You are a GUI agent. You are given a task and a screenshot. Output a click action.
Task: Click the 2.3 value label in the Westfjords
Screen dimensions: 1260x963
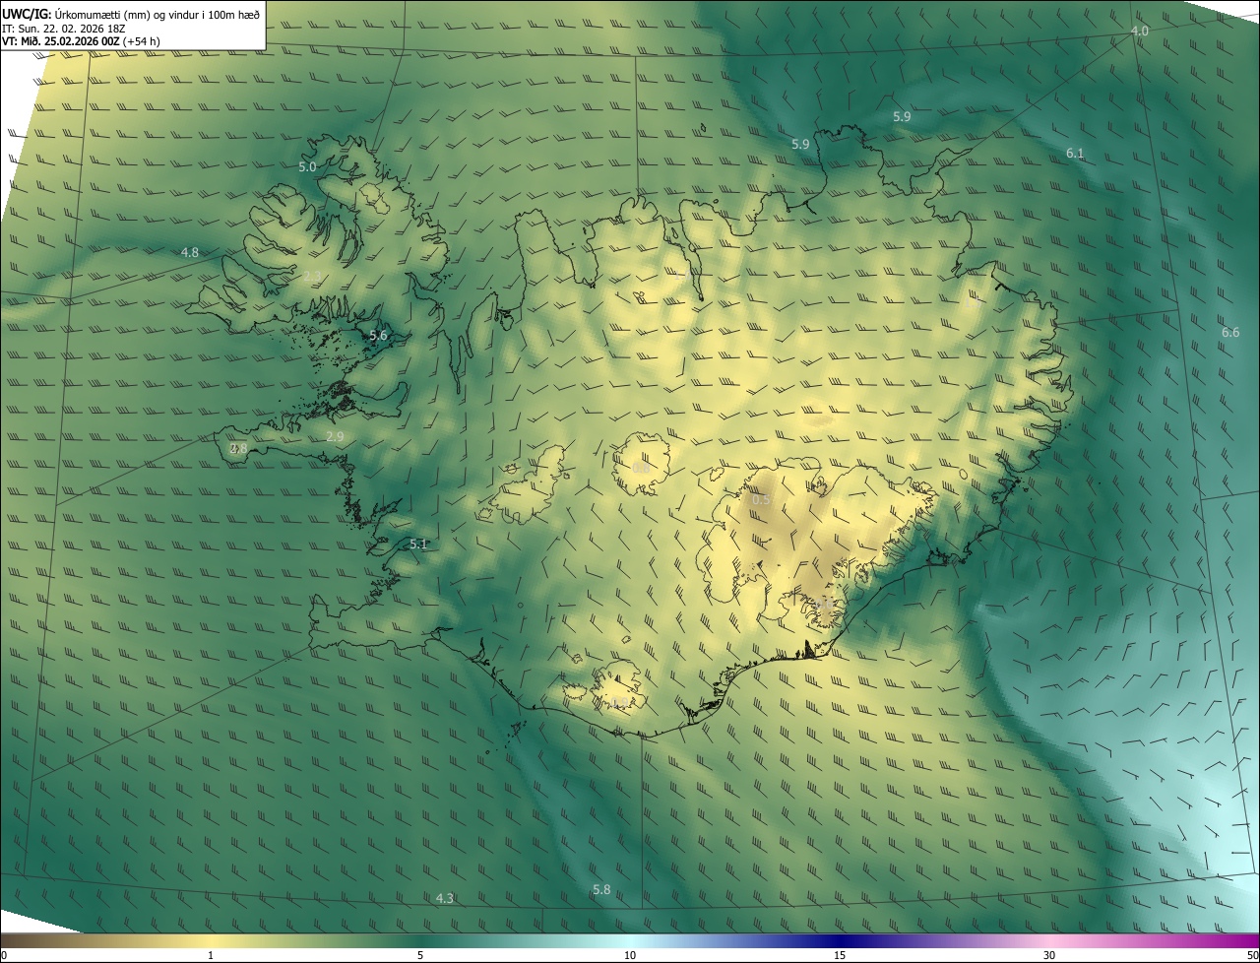pos(312,276)
